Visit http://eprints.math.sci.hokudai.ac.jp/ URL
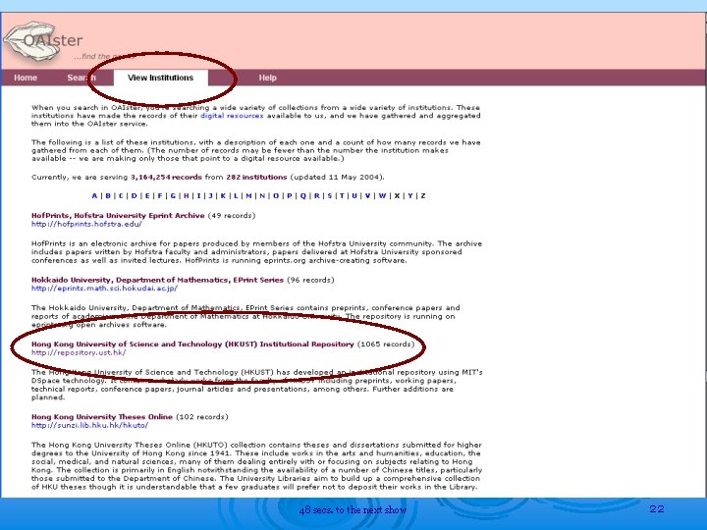Screen dimensions: 707x530 point(104,289)
